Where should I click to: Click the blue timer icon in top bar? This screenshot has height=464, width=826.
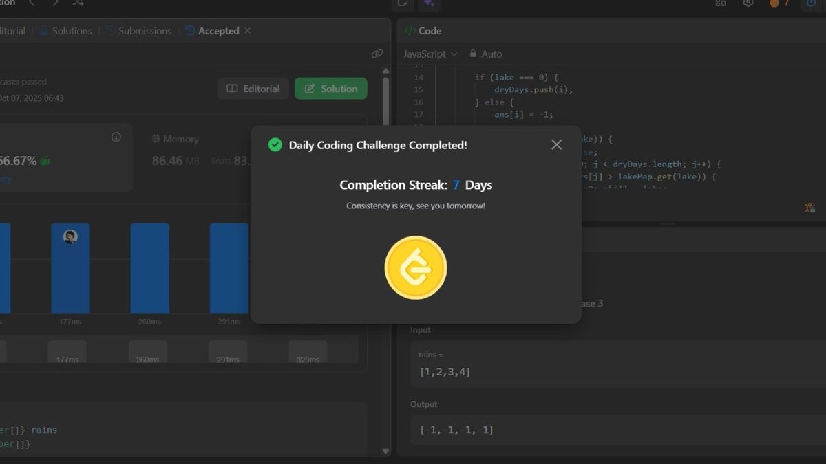tap(812, 4)
